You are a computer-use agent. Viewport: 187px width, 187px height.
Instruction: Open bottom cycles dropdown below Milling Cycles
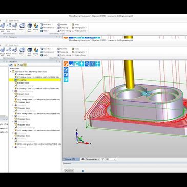pyautogui.click(x=80, y=55)
